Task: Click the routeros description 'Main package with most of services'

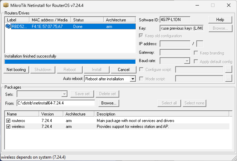Action: 135,121
